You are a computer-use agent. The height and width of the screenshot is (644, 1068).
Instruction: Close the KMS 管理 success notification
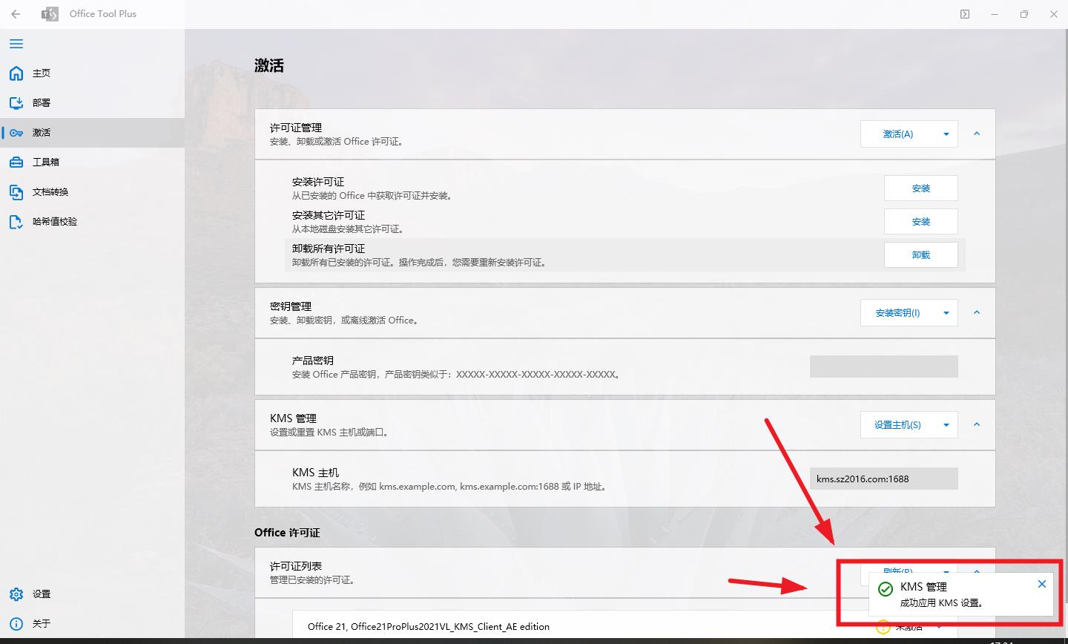tap(1042, 584)
